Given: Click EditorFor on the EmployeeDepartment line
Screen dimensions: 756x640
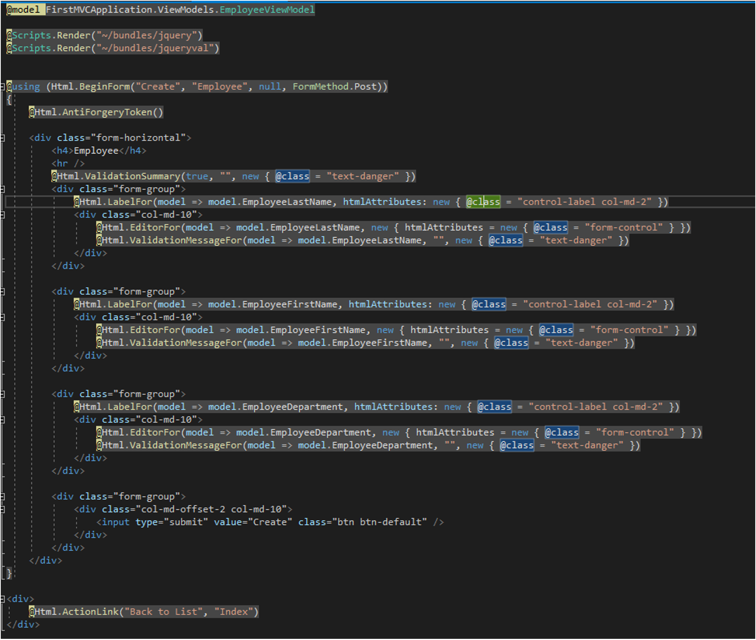Looking at the screenshot, I should coord(155,433).
